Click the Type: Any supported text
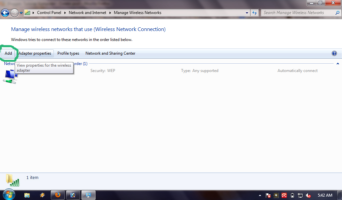This screenshot has width=342, height=200. tap(200, 71)
